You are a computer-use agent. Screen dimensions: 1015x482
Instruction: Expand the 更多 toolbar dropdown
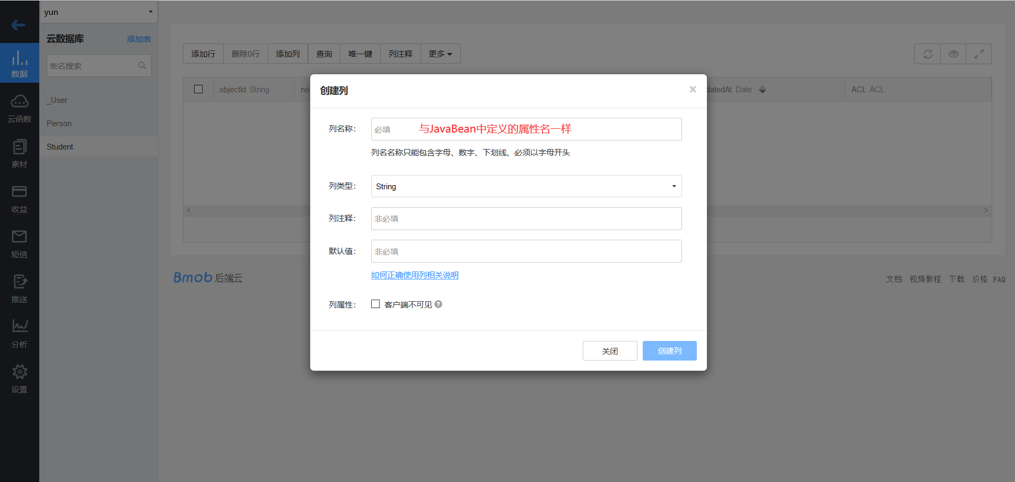440,54
